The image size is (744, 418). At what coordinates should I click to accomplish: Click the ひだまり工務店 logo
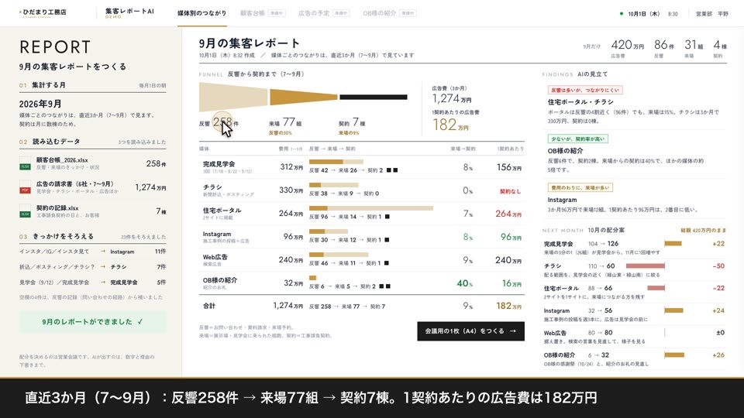[43, 12]
